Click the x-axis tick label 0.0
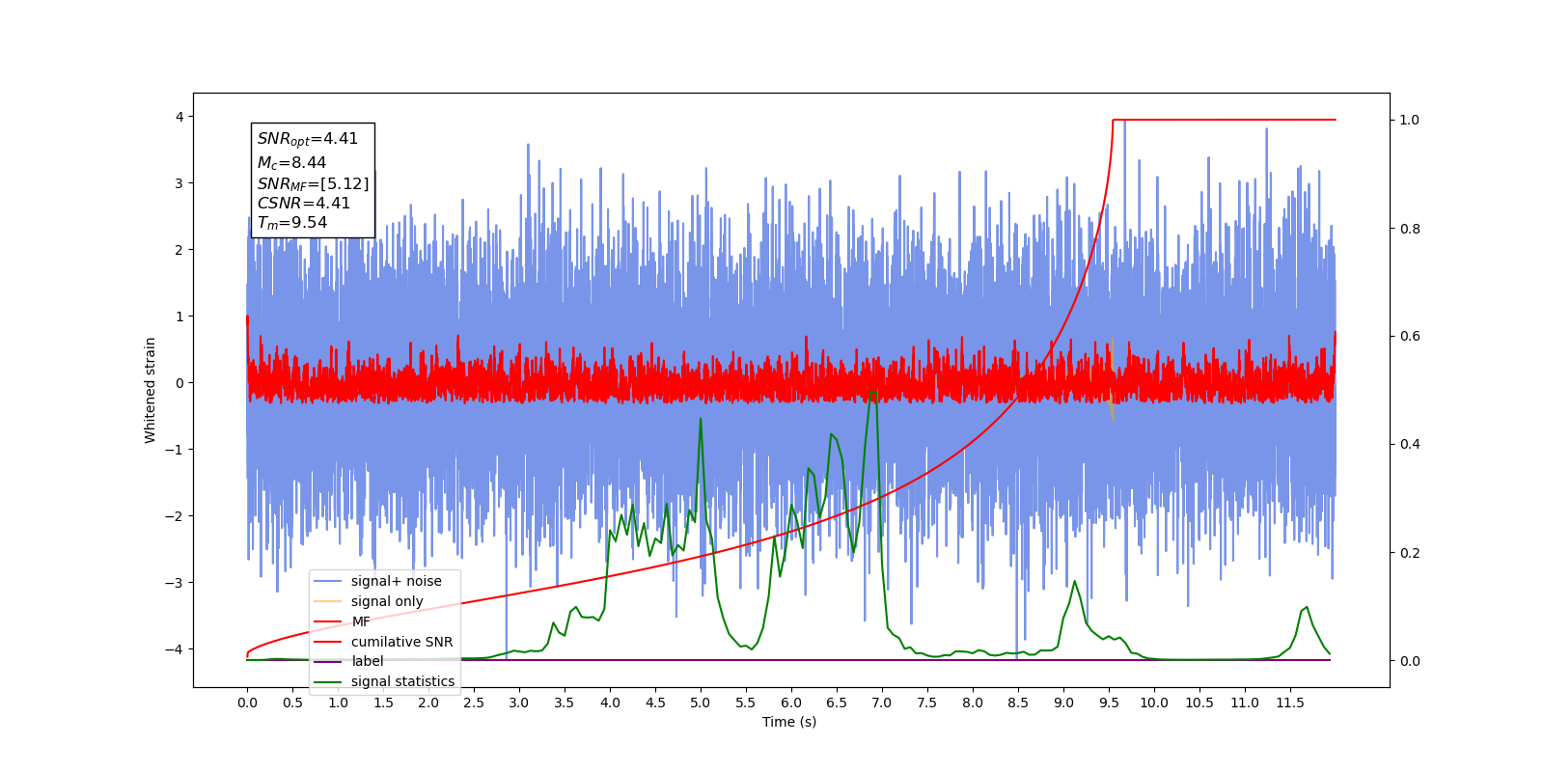The width and height of the screenshot is (1544, 772). pos(247,703)
